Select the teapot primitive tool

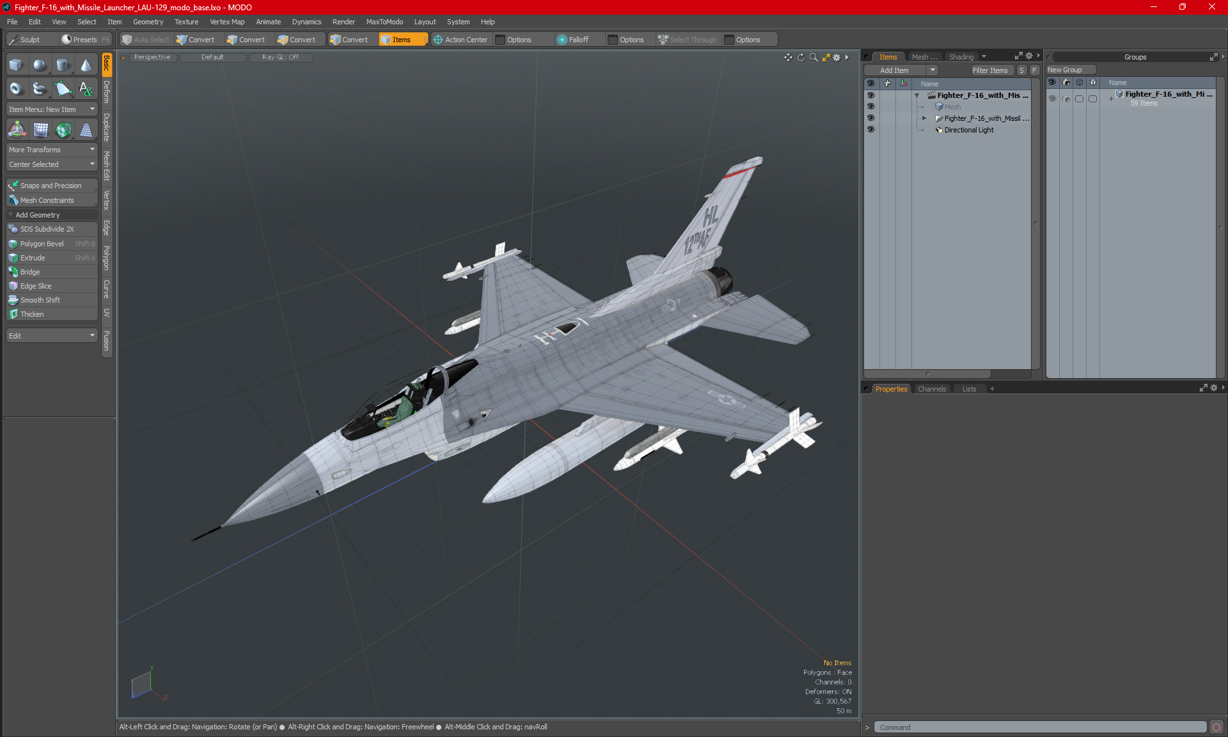coord(40,88)
